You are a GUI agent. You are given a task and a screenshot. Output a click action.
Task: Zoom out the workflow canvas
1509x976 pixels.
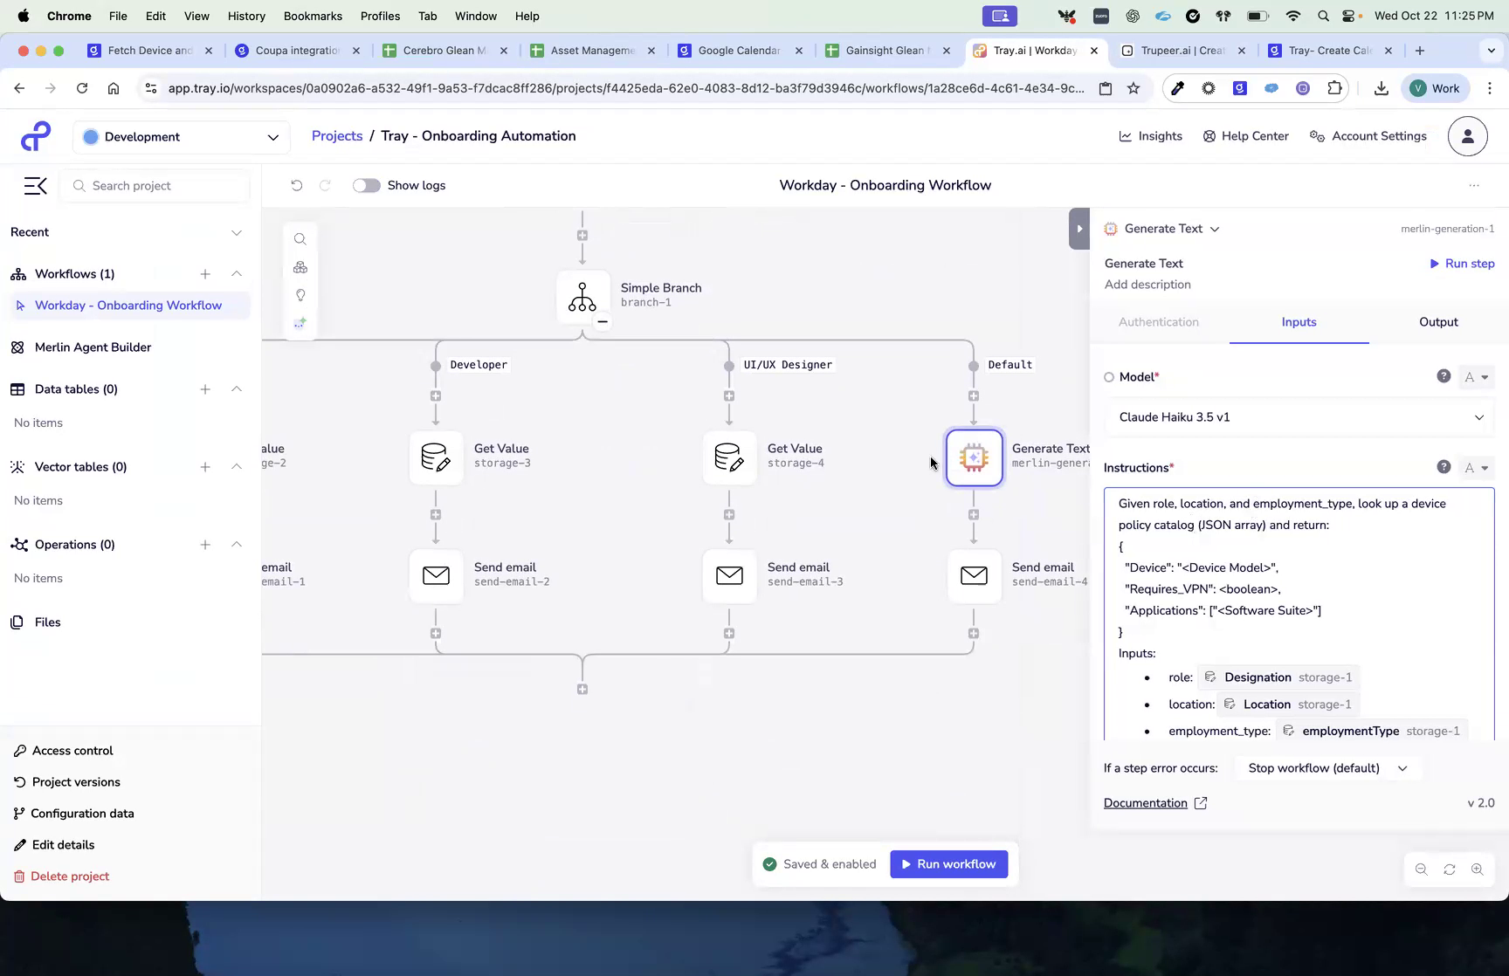(x=1422, y=869)
